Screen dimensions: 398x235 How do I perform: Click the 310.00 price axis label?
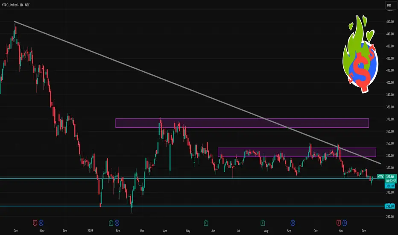[390, 192]
